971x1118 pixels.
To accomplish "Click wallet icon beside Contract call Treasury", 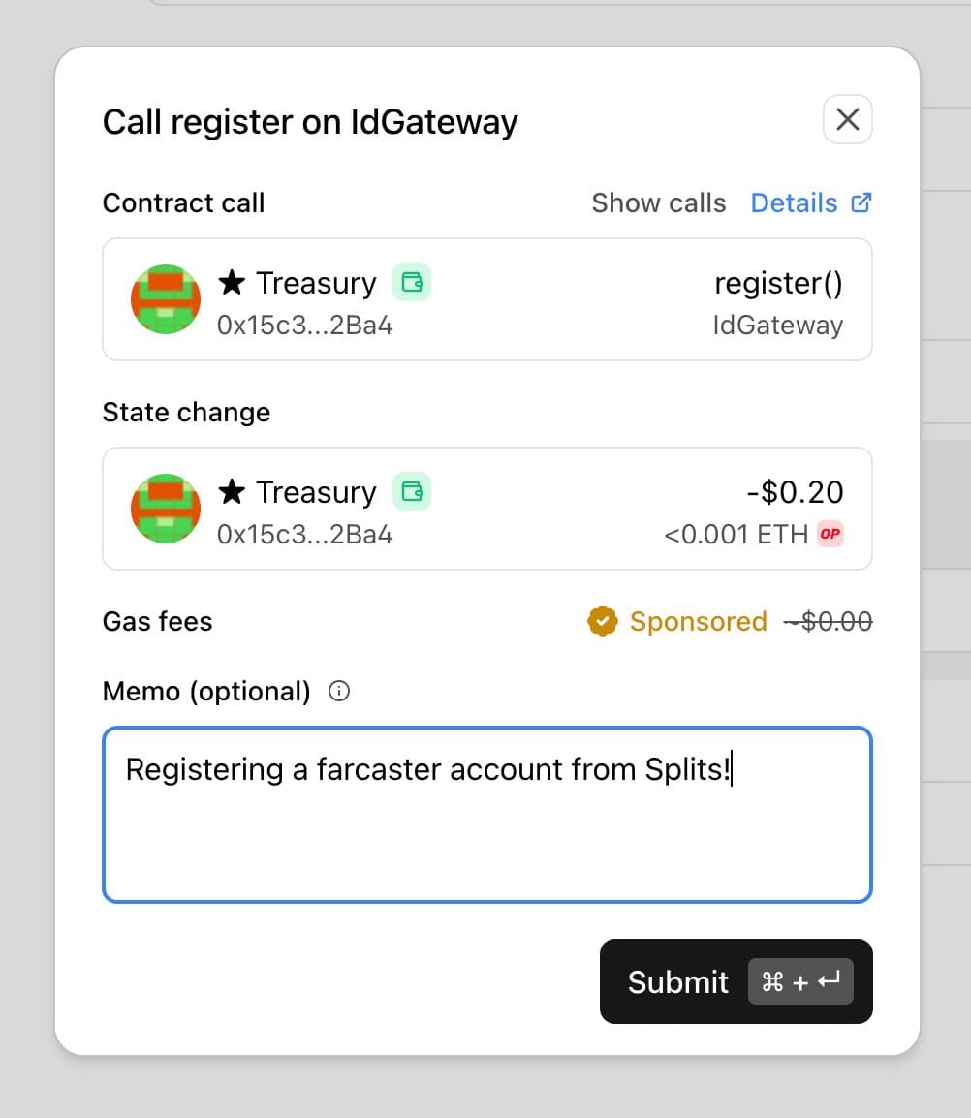I will [412, 283].
